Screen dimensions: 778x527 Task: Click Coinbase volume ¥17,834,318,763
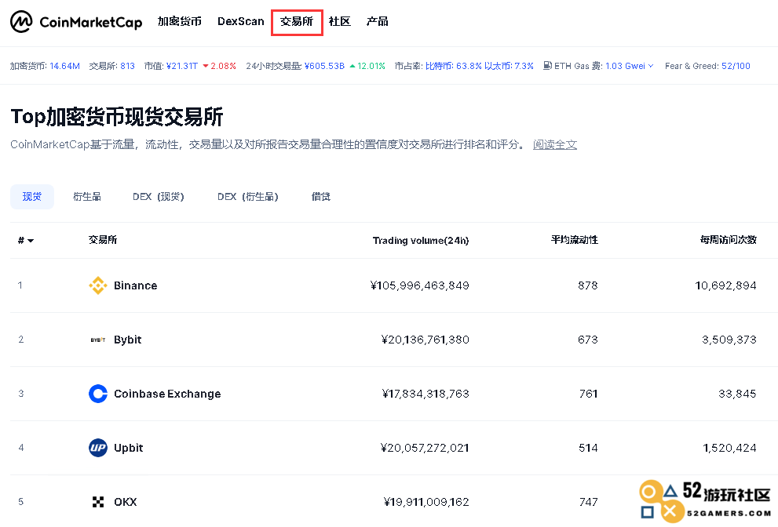pyautogui.click(x=426, y=394)
